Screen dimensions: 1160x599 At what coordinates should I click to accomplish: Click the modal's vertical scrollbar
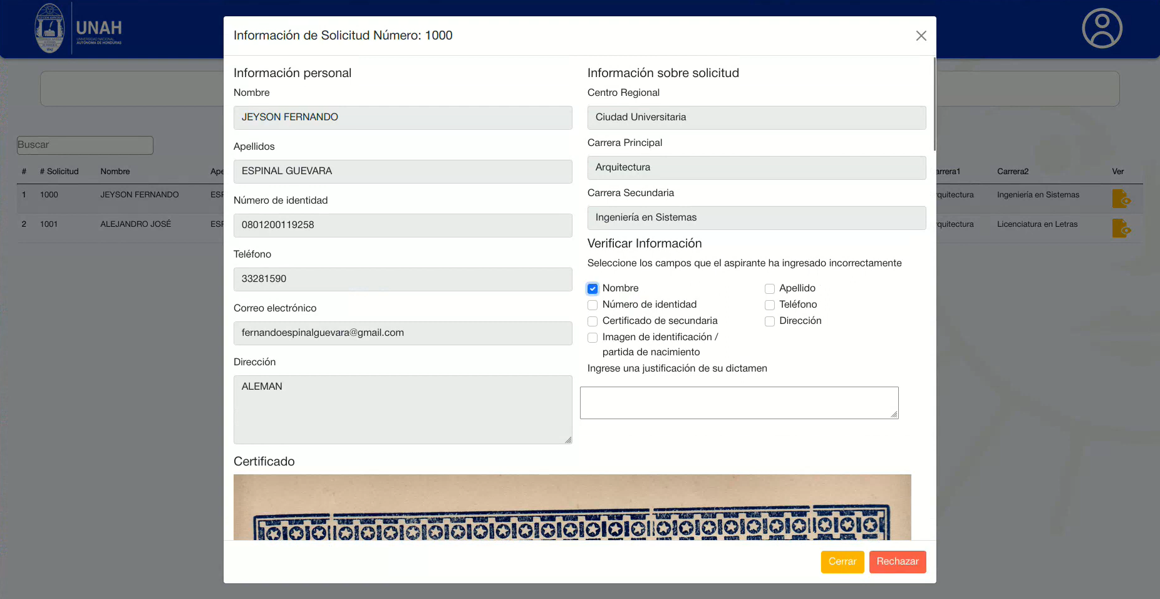click(935, 104)
